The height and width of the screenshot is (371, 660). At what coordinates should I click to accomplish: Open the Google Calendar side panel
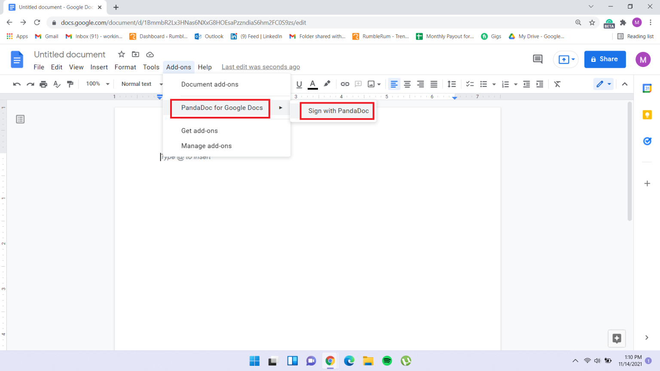(648, 88)
